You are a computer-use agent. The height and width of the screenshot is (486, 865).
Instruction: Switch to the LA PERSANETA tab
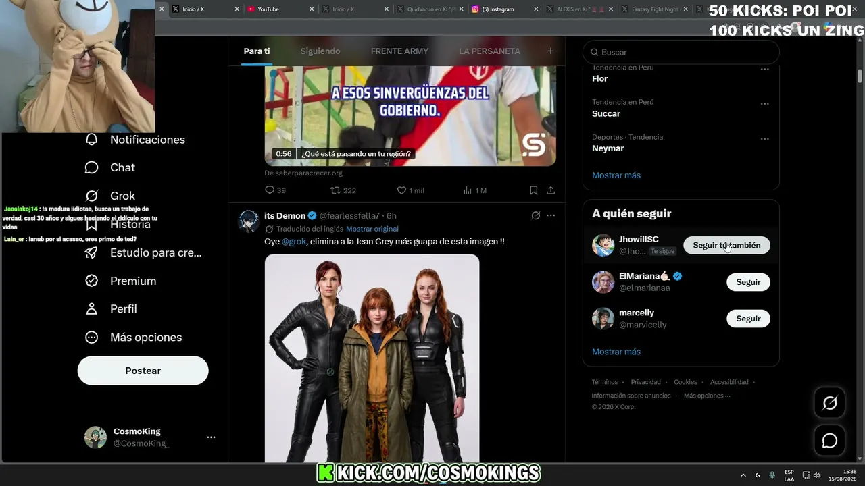(489, 51)
